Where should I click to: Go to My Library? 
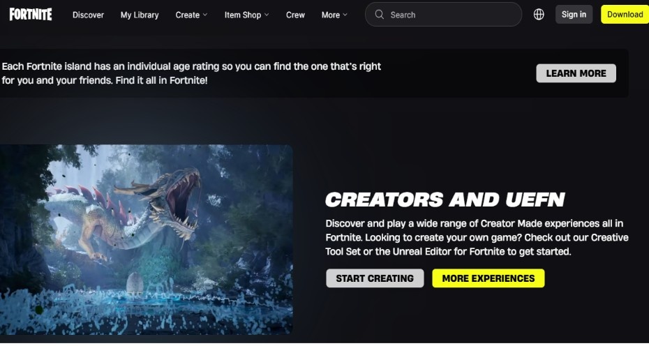tap(140, 15)
